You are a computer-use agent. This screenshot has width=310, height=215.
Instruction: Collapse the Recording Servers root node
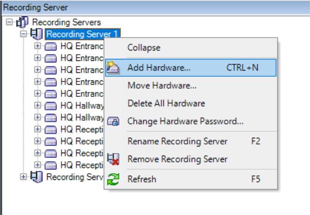[x=9, y=22]
